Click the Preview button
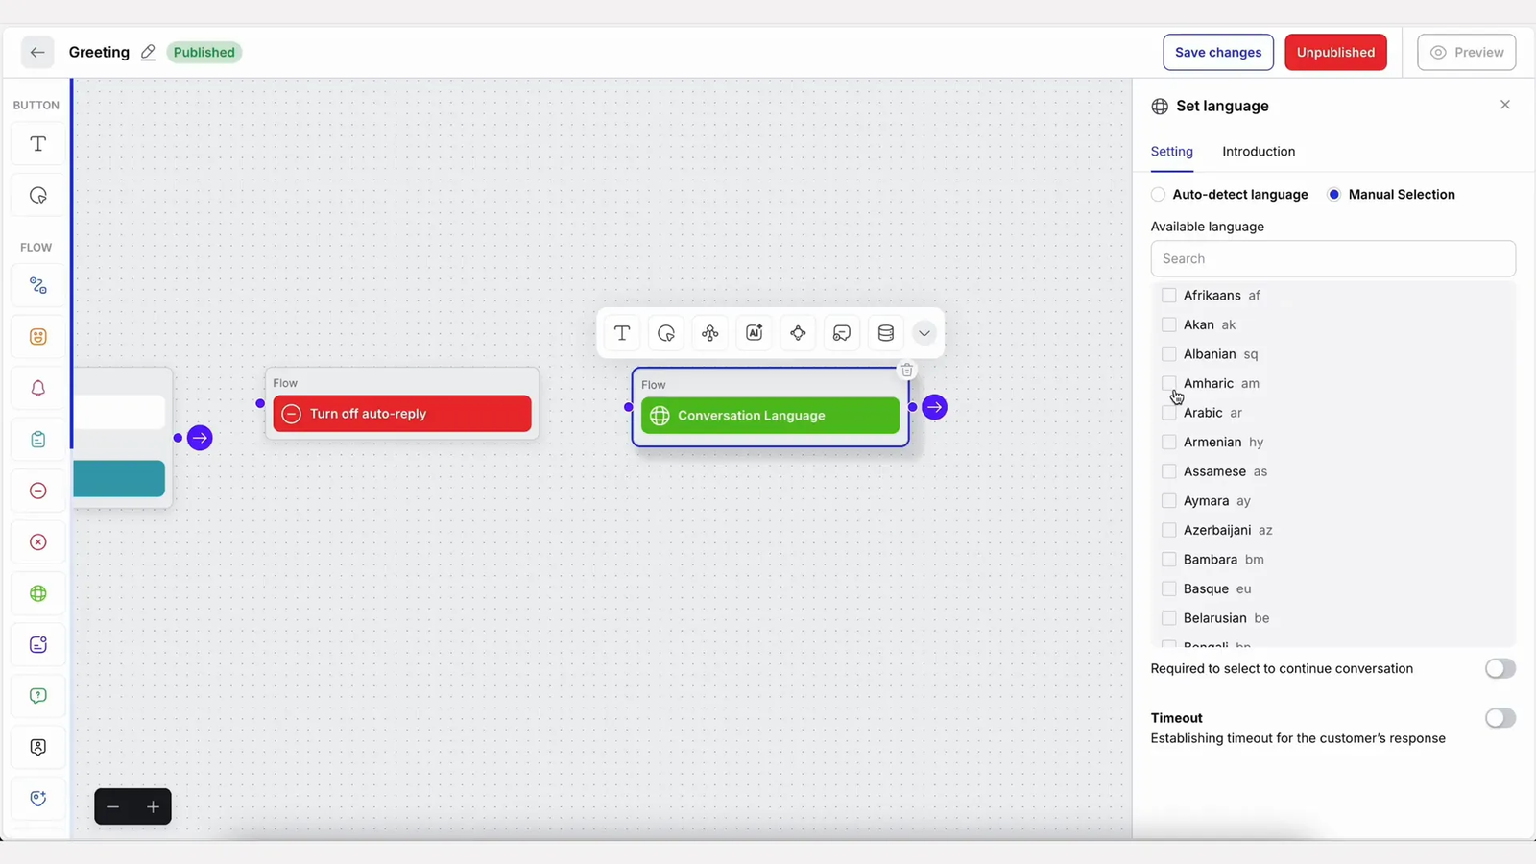The image size is (1536, 864). pos(1467,53)
